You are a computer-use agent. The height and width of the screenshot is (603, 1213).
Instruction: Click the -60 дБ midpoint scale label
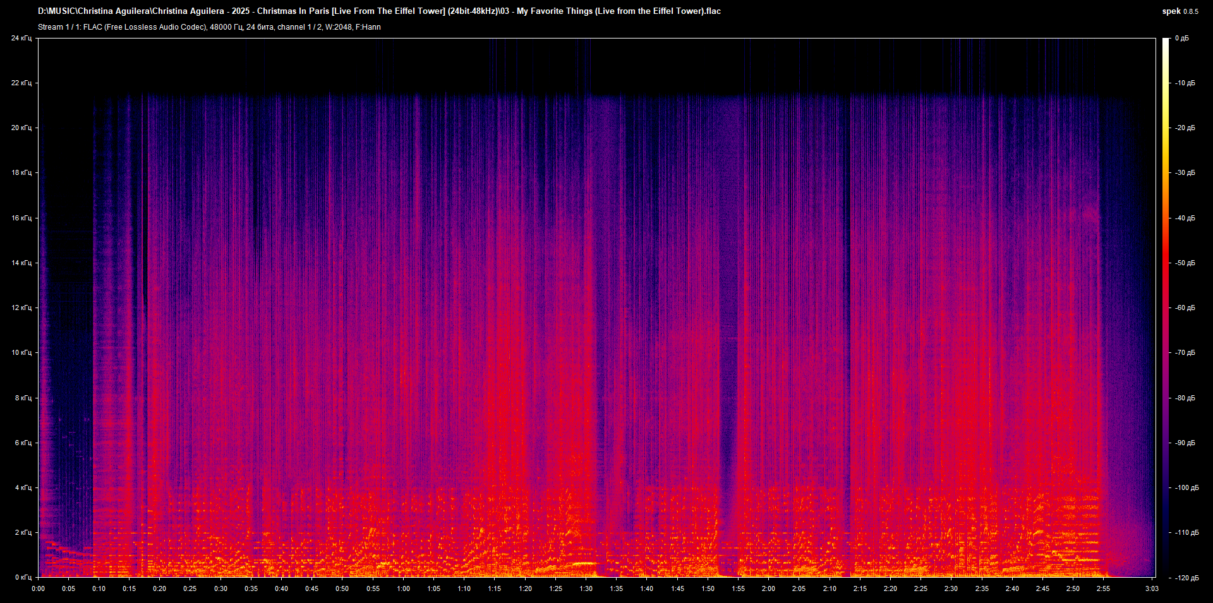(1185, 307)
